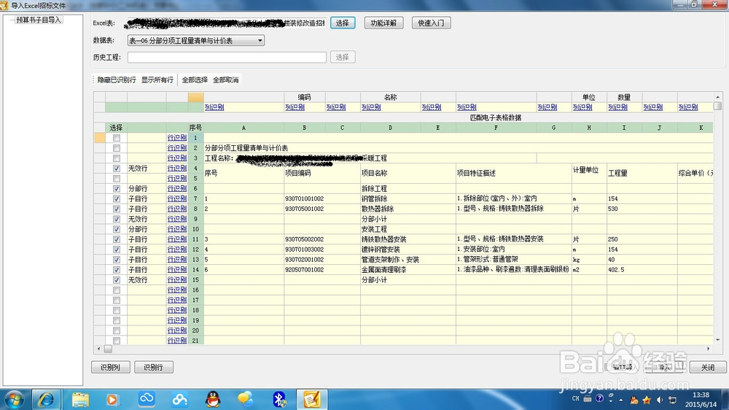Click the Excel表 file path field
Screen dimensions: 729x410
coord(227,23)
